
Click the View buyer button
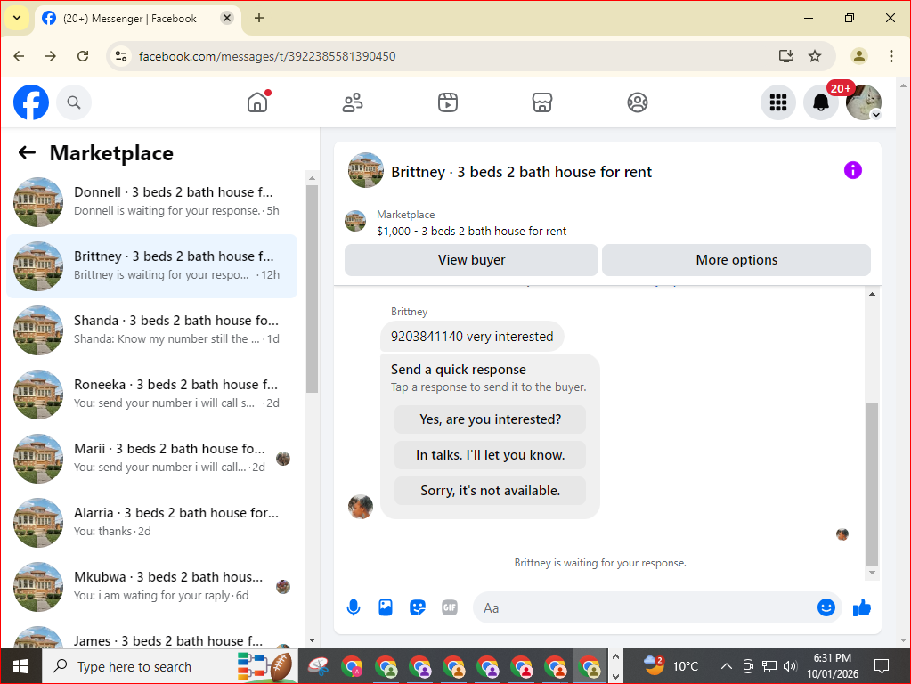(471, 260)
